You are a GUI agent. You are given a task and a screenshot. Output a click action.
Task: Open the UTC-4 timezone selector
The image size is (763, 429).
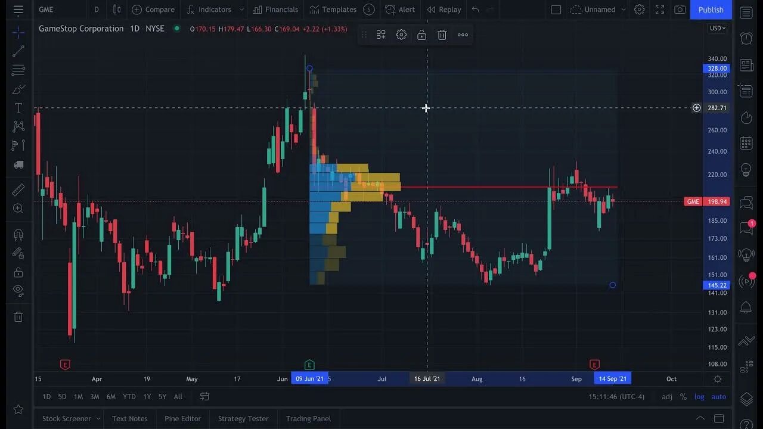pyautogui.click(x=616, y=397)
